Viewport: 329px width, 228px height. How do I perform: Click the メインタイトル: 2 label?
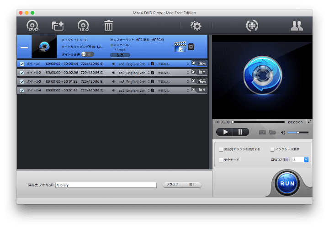(74, 40)
